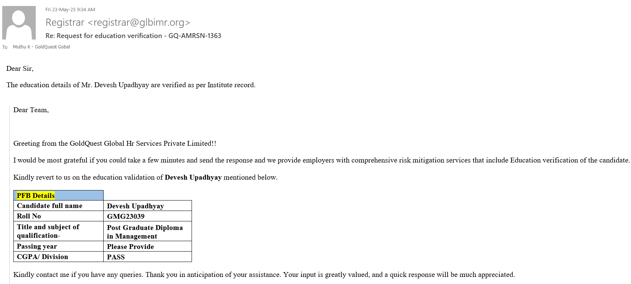Click the bold Devesh Upadhyay name in body text

click(193, 177)
